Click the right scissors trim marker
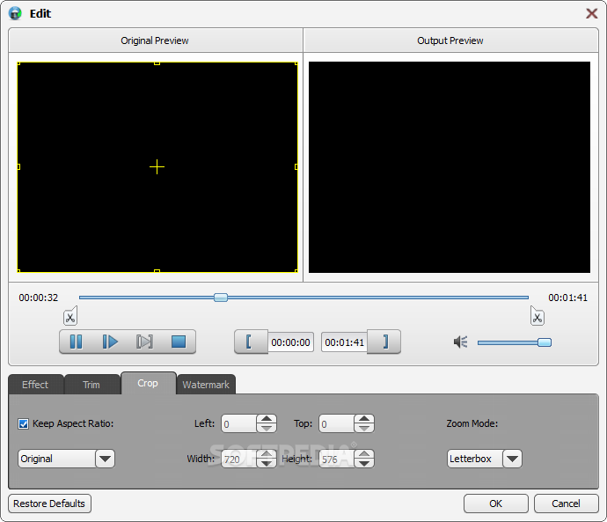This screenshot has width=607, height=522. 538,316
